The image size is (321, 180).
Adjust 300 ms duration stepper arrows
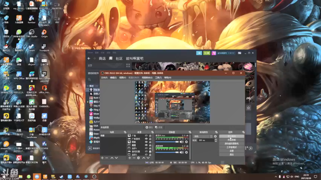point(215,140)
